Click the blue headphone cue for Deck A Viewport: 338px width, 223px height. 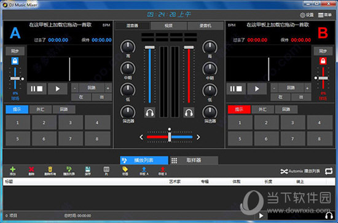pyautogui.click(x=149, y=112)
